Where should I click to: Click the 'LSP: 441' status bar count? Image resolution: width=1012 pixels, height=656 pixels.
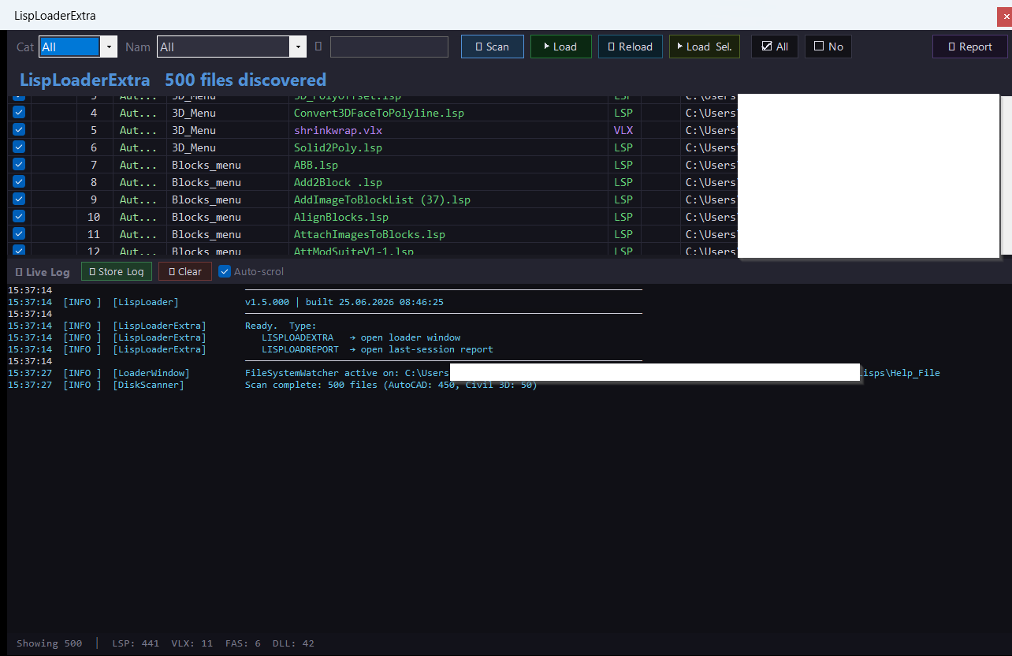[x=136, y=643]
